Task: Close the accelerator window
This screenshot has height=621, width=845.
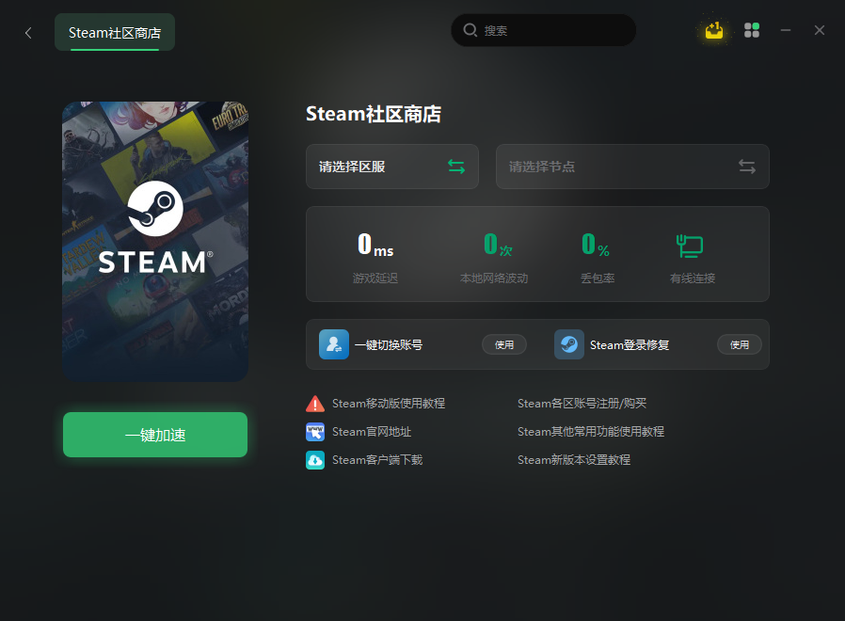Action: [820, 30]
